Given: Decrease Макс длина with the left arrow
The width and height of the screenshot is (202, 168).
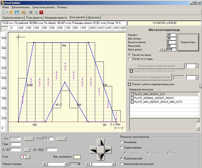Looking at the screenshot, I should pyautogui.click(x=161, y=50).
